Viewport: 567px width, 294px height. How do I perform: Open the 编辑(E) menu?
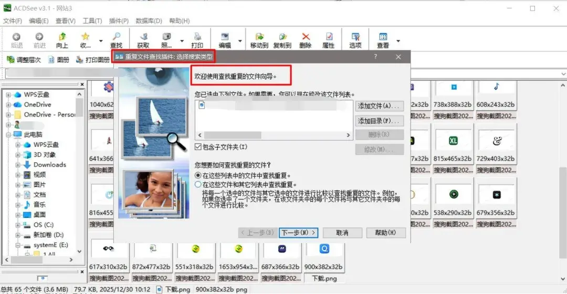coord(39,21)
